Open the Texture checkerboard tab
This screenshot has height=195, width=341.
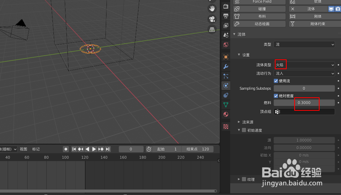pos(226,127)
